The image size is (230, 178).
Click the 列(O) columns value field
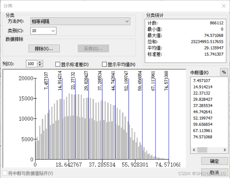pyautogui.click(x=31, y=64)
